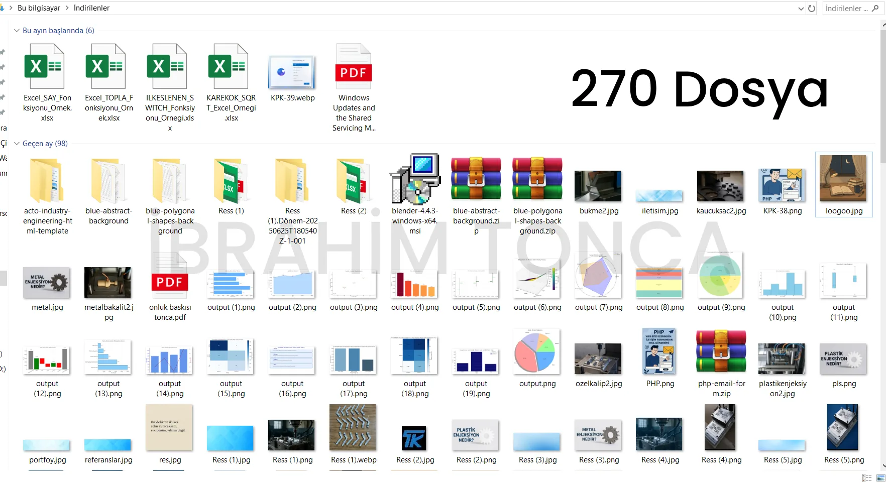Select the KAREKOK_SQRT_Excel_Ornegi.xlsx file icon
This screenshot has height=483, width=886.
click(x=228, y=67)
